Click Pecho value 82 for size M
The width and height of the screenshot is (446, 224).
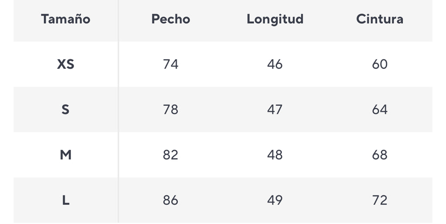171,155
